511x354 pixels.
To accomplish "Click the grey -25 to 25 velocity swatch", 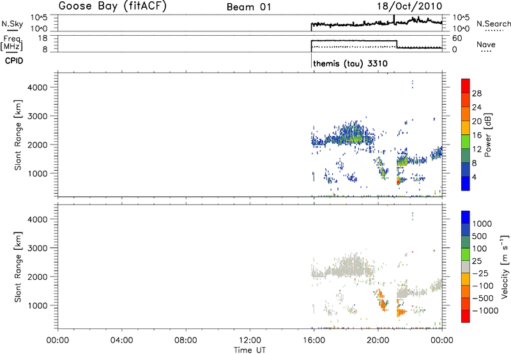I will tap(466, 266).
